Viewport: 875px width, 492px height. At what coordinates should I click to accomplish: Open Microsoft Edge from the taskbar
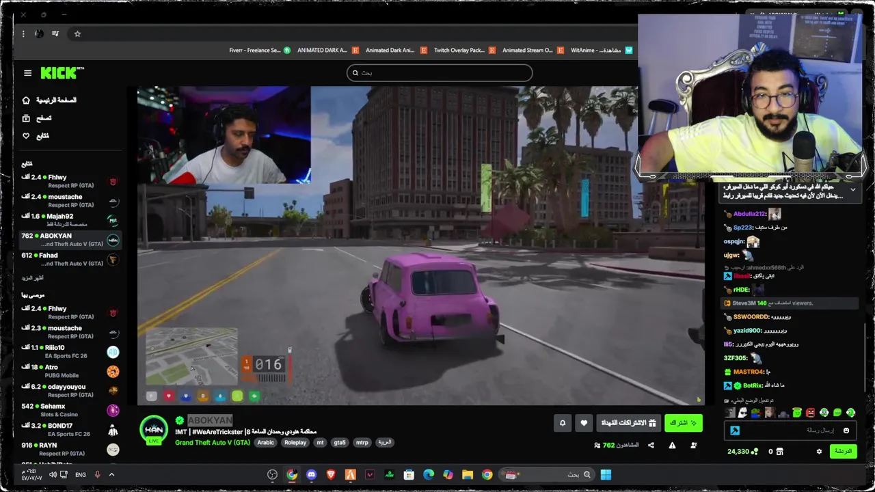coord(429,474)
